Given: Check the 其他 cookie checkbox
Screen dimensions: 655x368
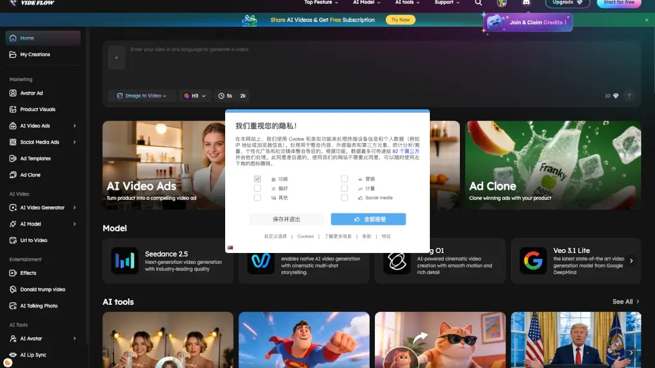Looking at the screenshot, I should click(x=257, y=198).
